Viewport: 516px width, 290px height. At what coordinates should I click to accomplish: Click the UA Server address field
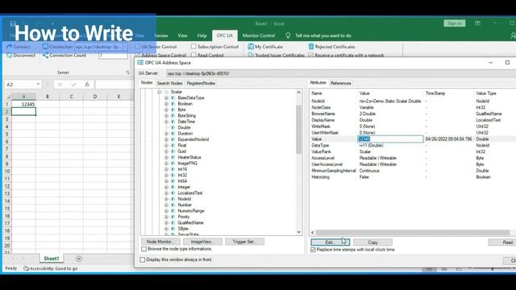coord(340,73)
